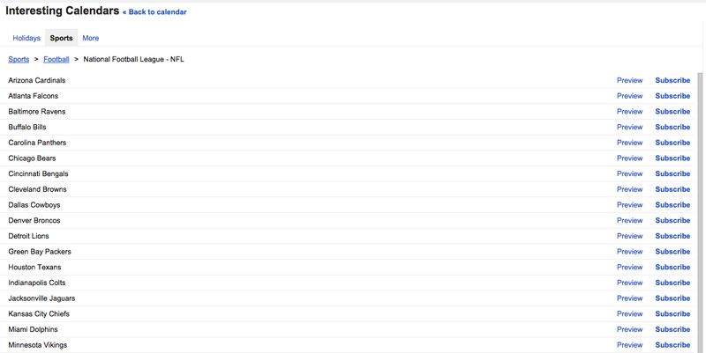Select the Chicago Bears team name
Image resolution: width=706 pixels, height=353 pixels.
coord(32,158)
